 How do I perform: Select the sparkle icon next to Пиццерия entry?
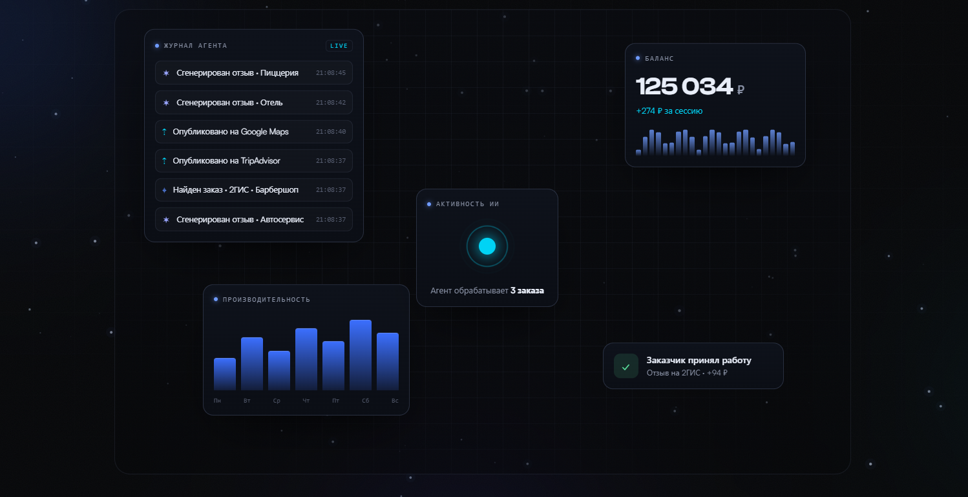(x=166, y=73)
